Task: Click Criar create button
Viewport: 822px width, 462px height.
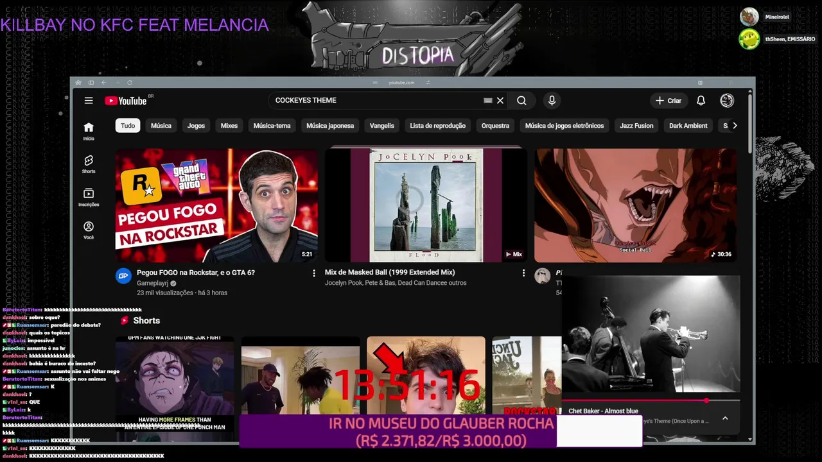Action: coord(669,101)
